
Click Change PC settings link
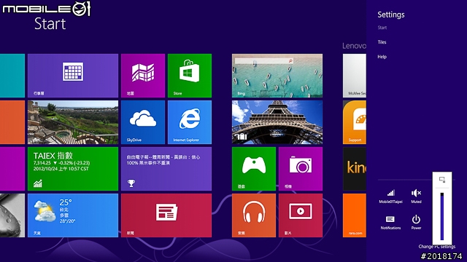[x=436, y=247]
